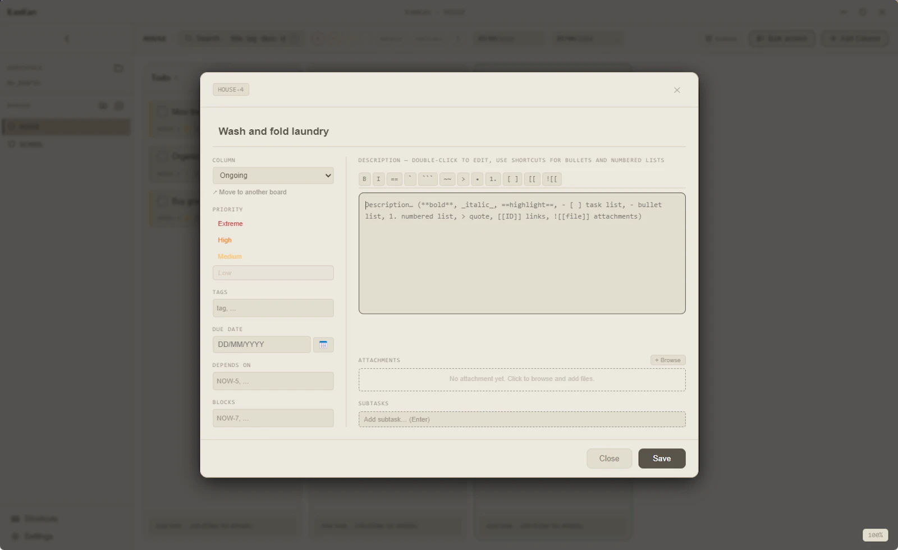Set priority to Low
Viewport: 898px width, 550px height.
pos(273,273)
